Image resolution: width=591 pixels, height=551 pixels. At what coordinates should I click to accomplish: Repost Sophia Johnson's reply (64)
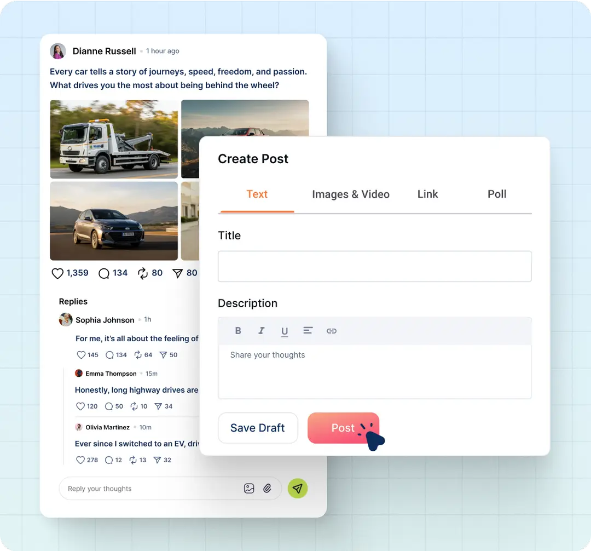(x=138, y=355)
